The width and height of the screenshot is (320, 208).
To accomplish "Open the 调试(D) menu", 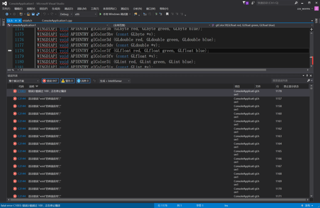I will coord(69,9).
